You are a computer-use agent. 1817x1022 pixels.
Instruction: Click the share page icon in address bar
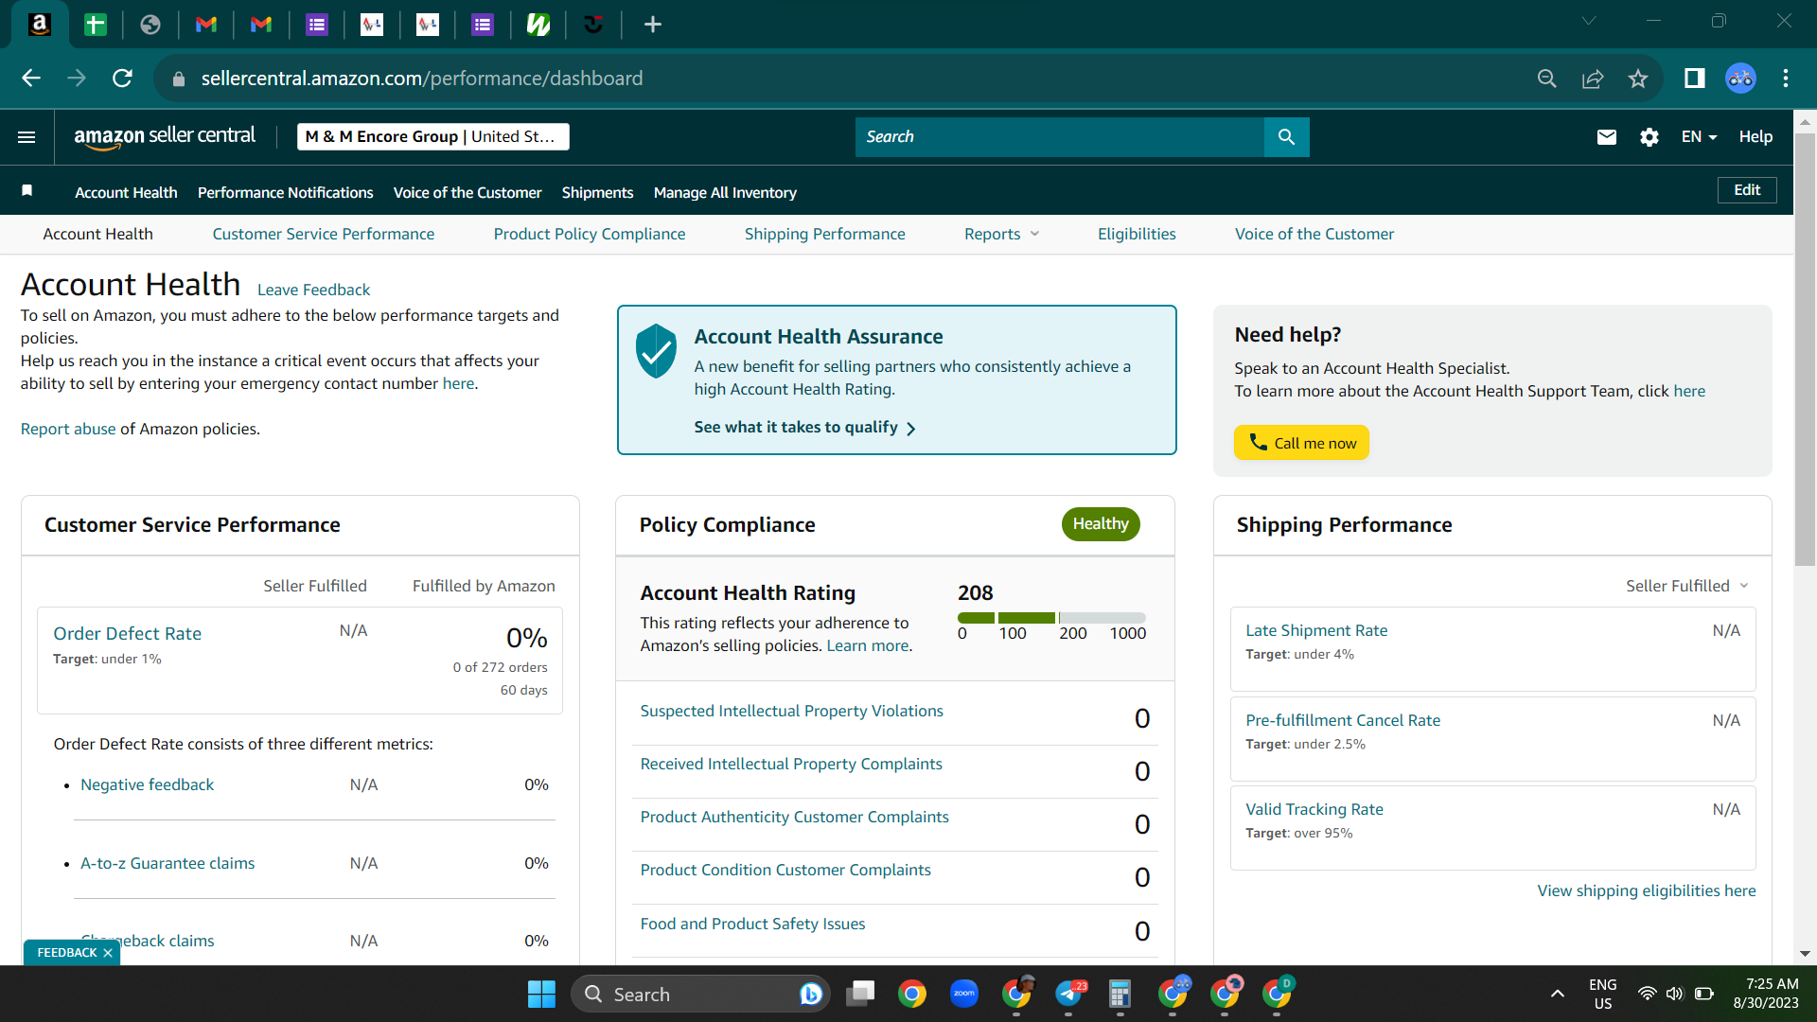tap(1593, 79)
